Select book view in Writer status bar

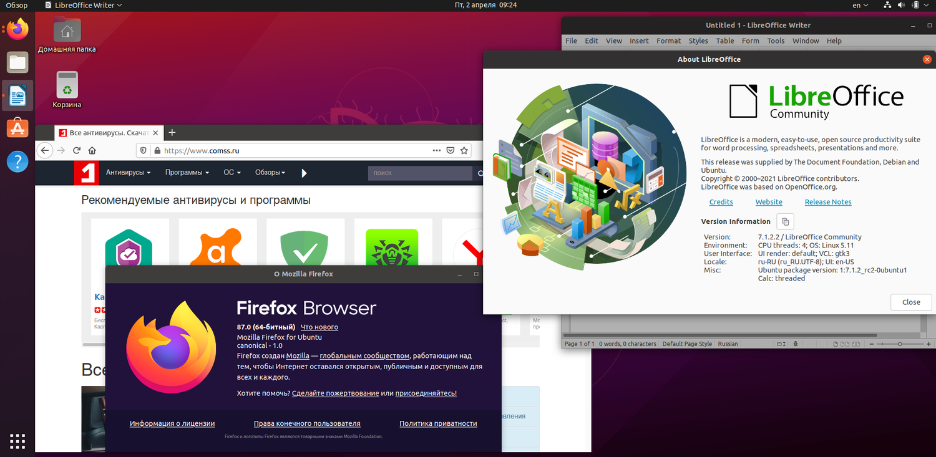point(856,344)
